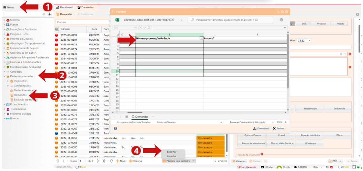Viewport: 363px width, 171px height.
Task: Click the refresh icon in grid pager
Action: pos(112,161)
